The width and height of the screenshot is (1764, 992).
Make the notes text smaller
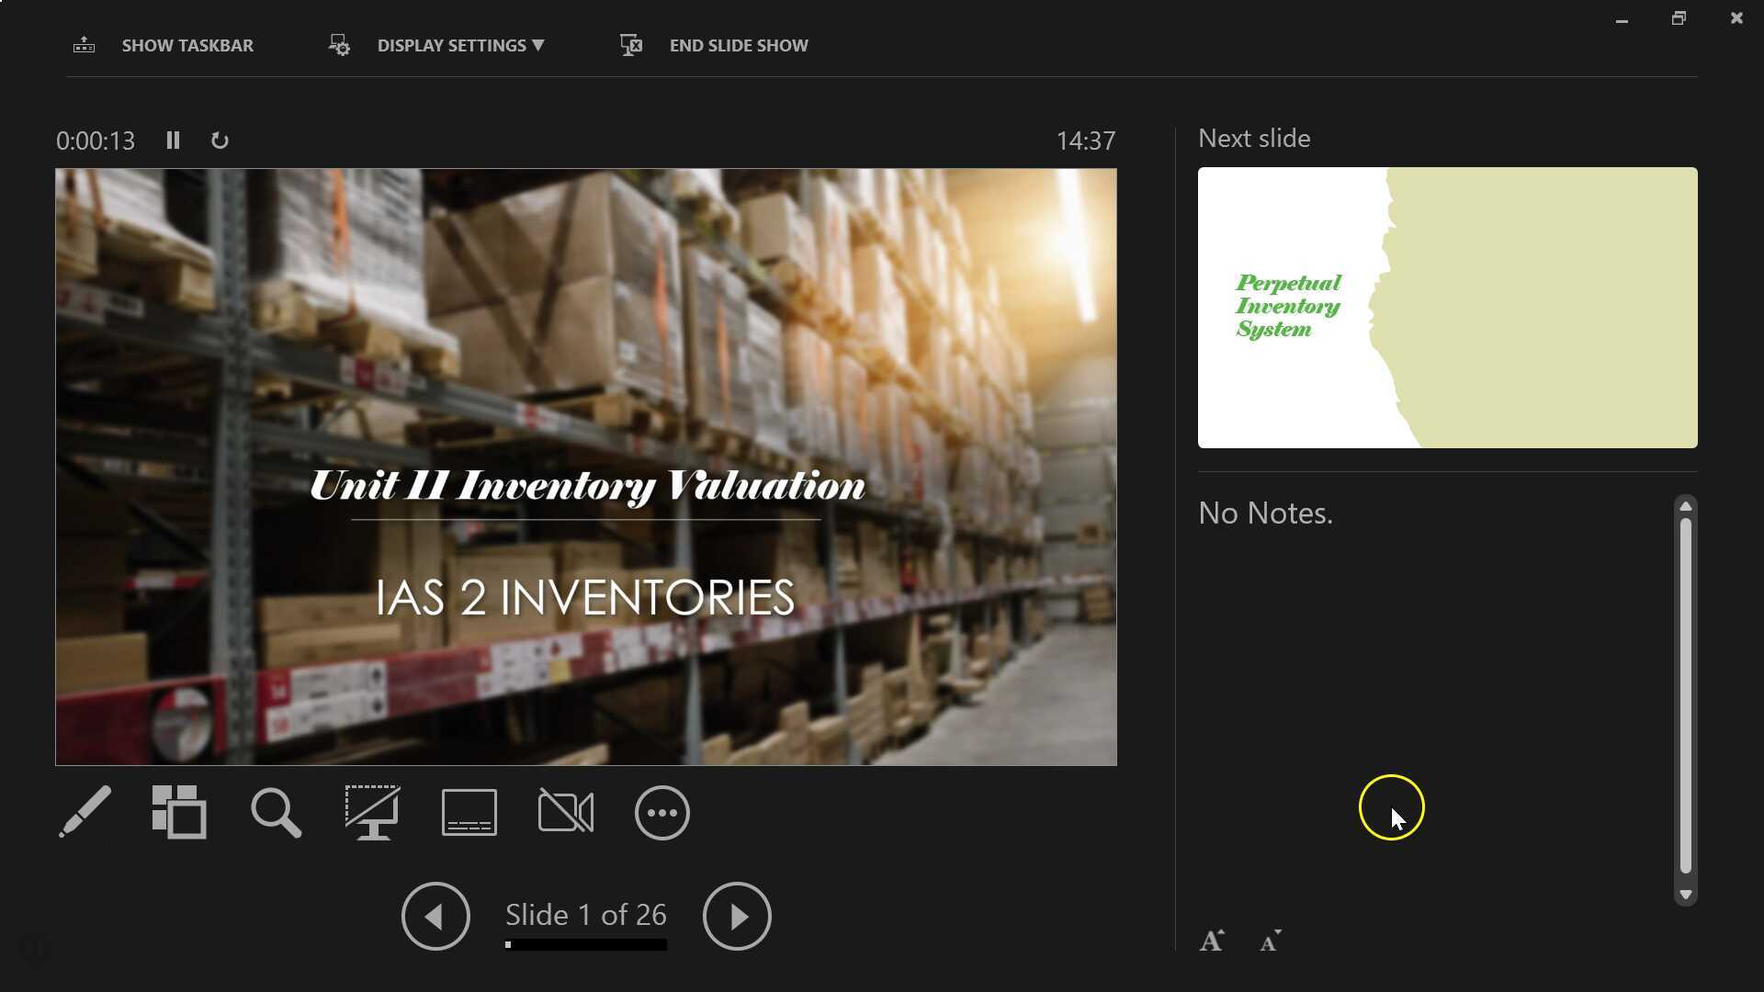pyautogui.click(x=1271, y=941)
